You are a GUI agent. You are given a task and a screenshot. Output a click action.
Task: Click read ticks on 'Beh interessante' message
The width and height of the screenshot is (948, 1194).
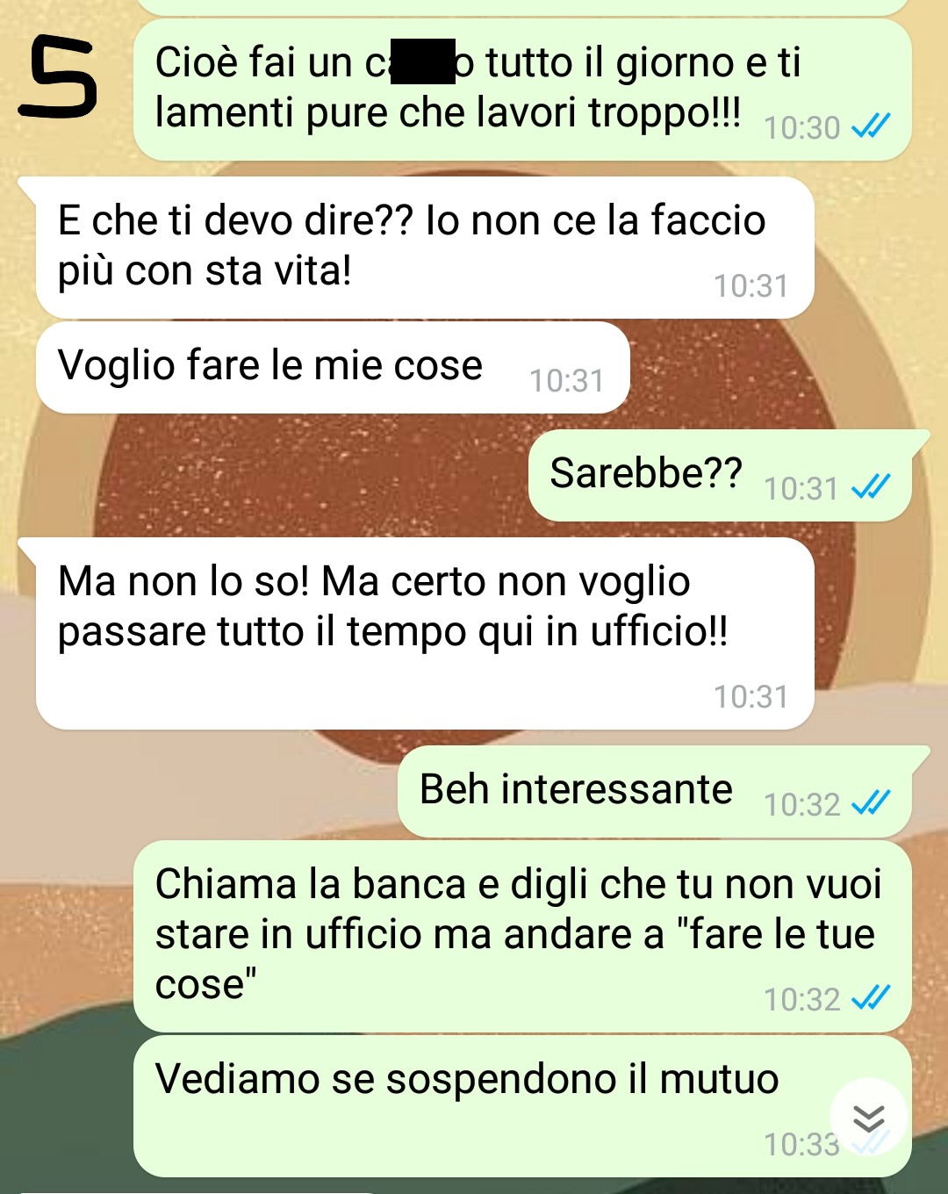872,803
